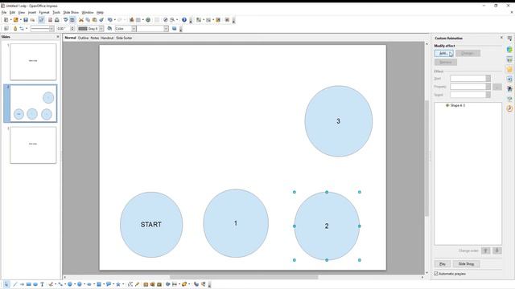Viewport: 515px width, 289px height.
Task: Select the Ellipse drawing tool
Action: [35, 284]
